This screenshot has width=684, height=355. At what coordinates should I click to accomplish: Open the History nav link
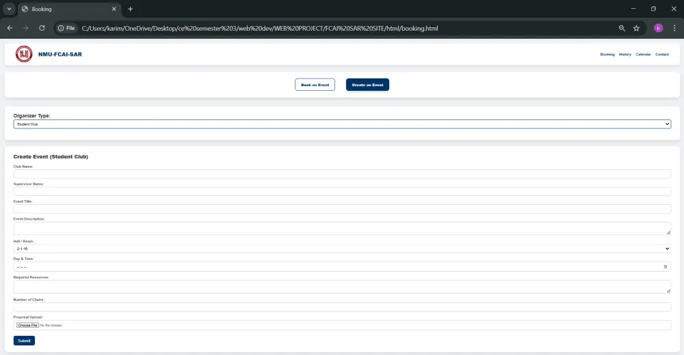624,55
